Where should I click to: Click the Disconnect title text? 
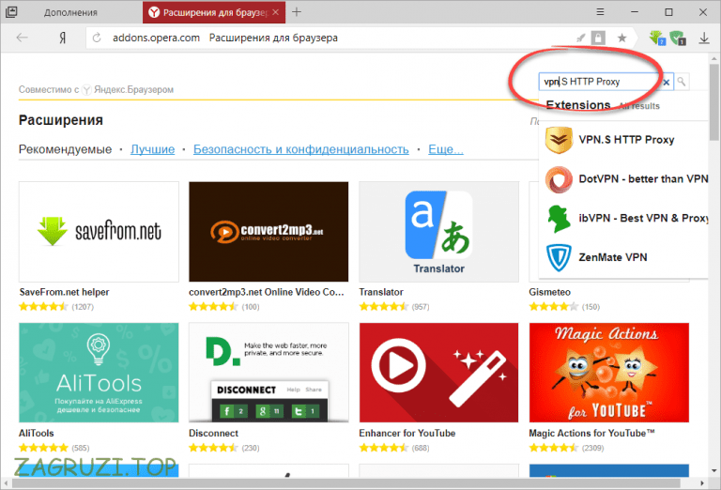coord(213,434)
